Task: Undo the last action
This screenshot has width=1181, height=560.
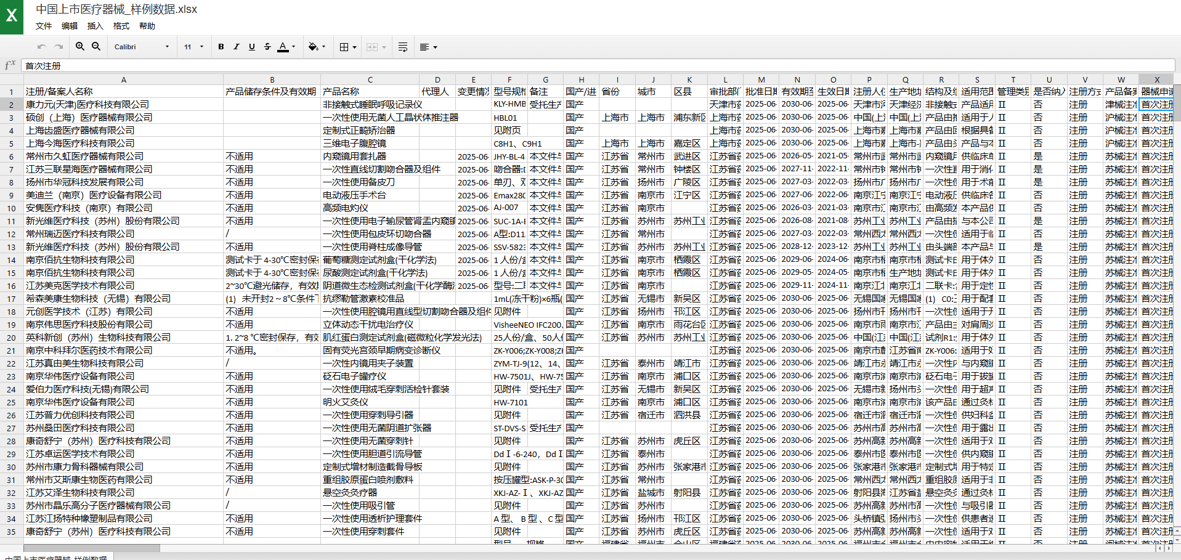Action: pos(42,47)
